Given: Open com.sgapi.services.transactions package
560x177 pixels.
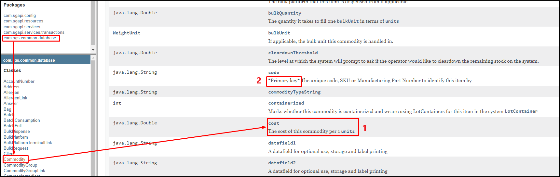Looking at the screenshot, I should click(34, 32).
